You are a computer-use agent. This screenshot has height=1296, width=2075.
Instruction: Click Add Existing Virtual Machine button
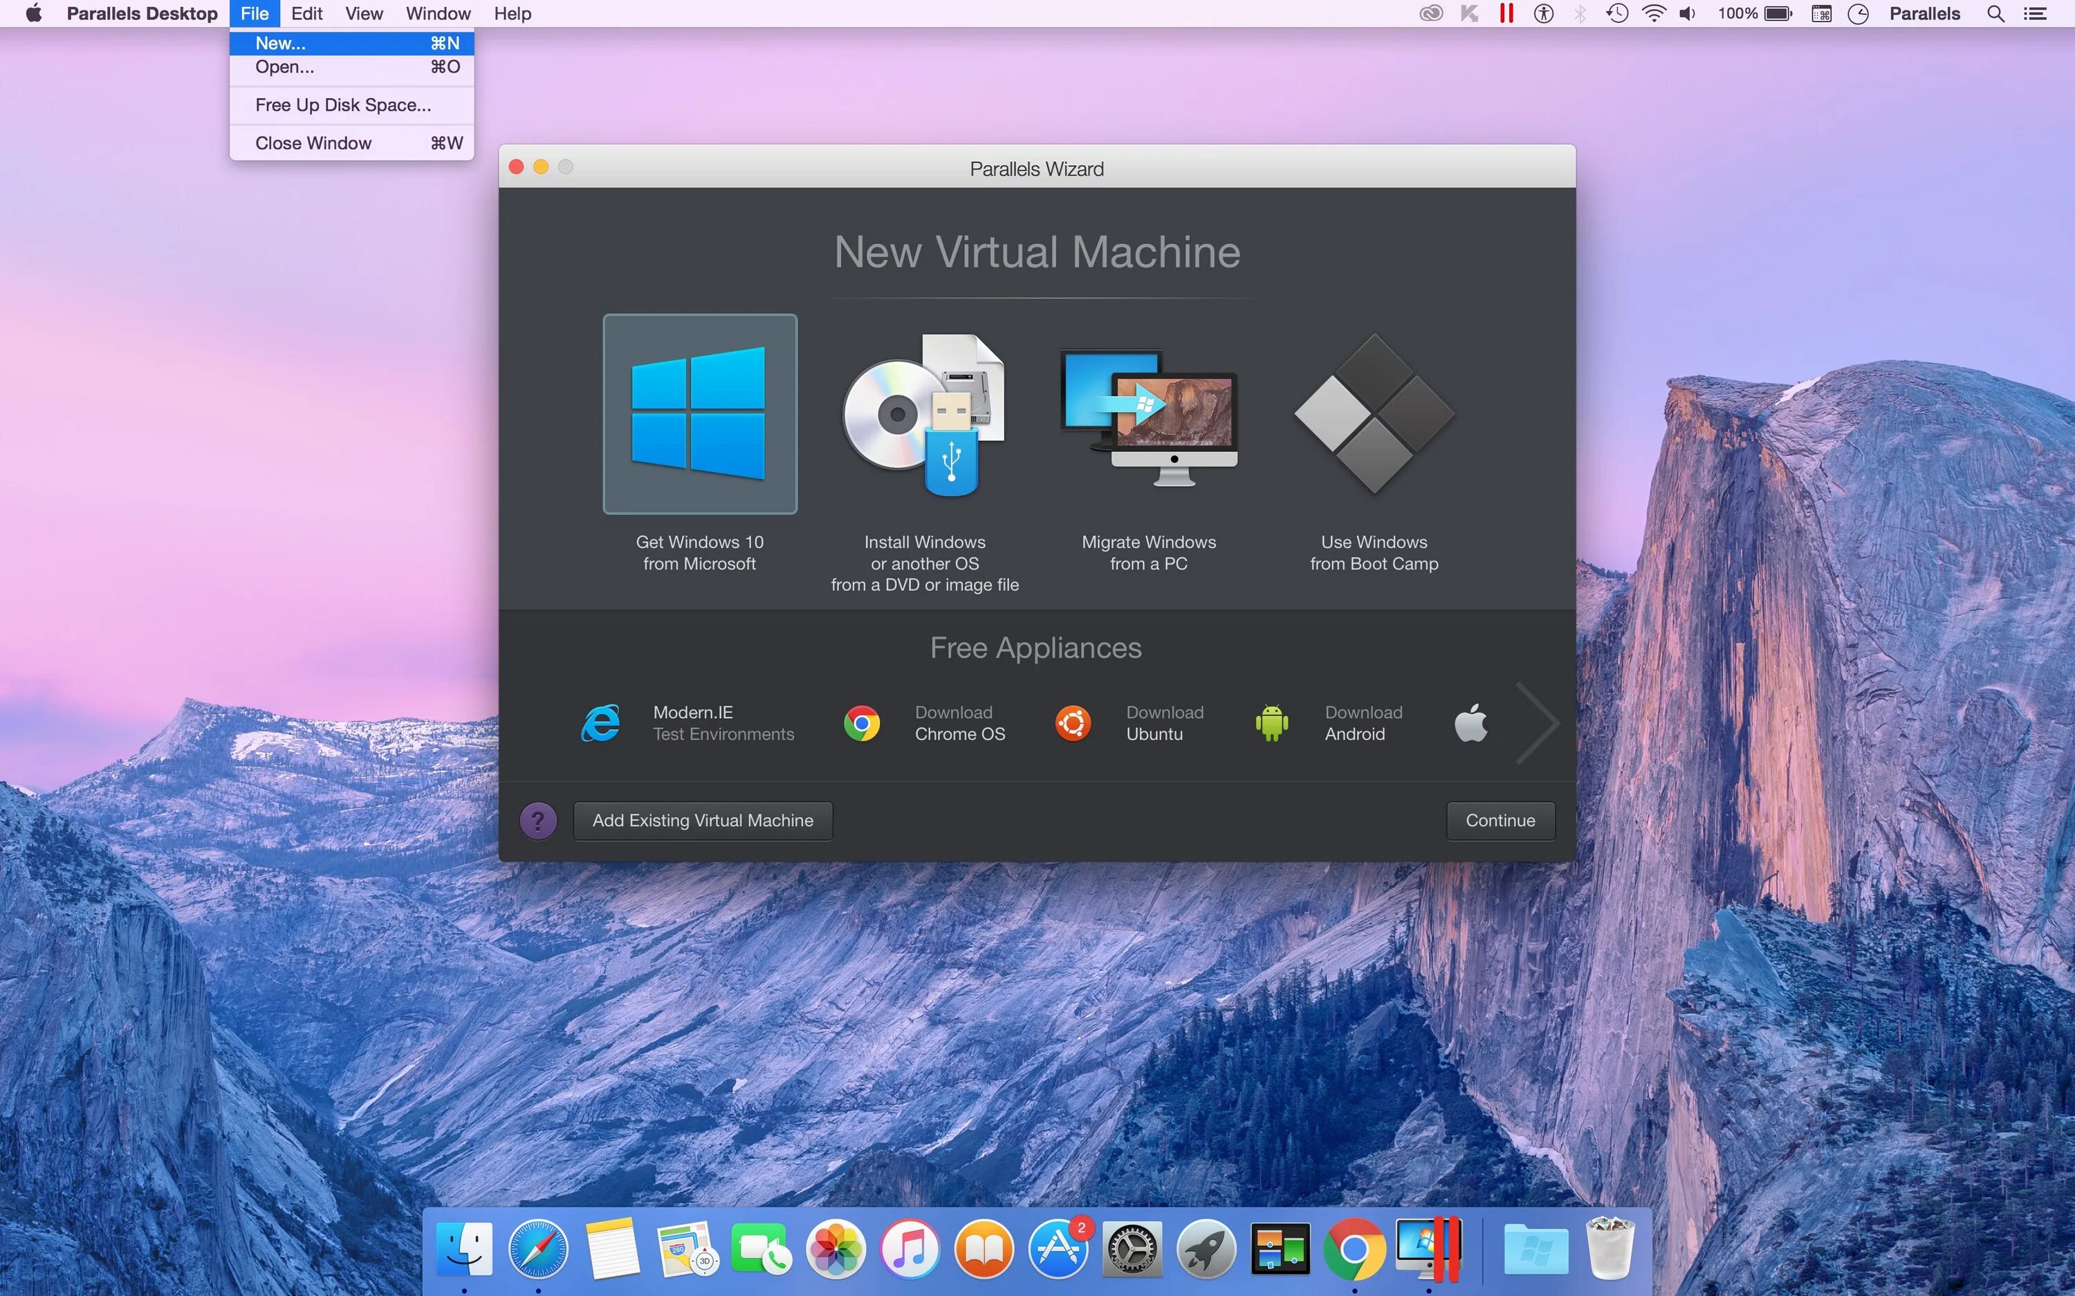702,821
